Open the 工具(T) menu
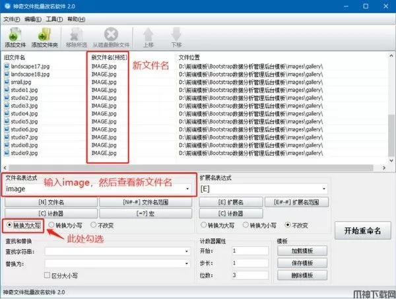This screenshot has width=396, height=299. click(x=54, y=19)
